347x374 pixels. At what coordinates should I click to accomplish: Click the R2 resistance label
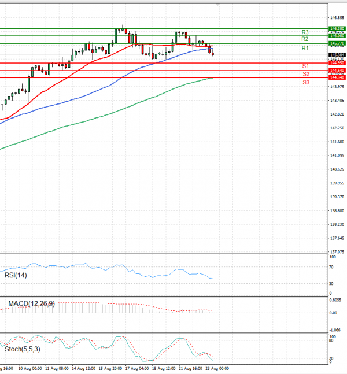[x=305, y=39]
